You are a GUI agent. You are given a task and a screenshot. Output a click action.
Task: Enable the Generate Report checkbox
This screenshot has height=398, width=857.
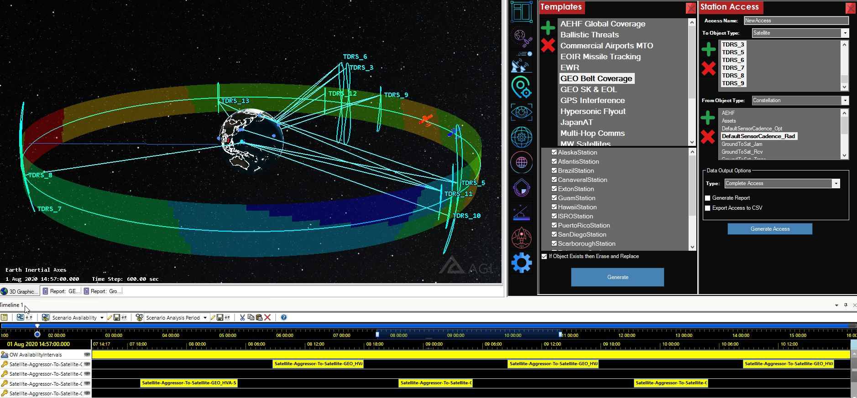[708, 198]
